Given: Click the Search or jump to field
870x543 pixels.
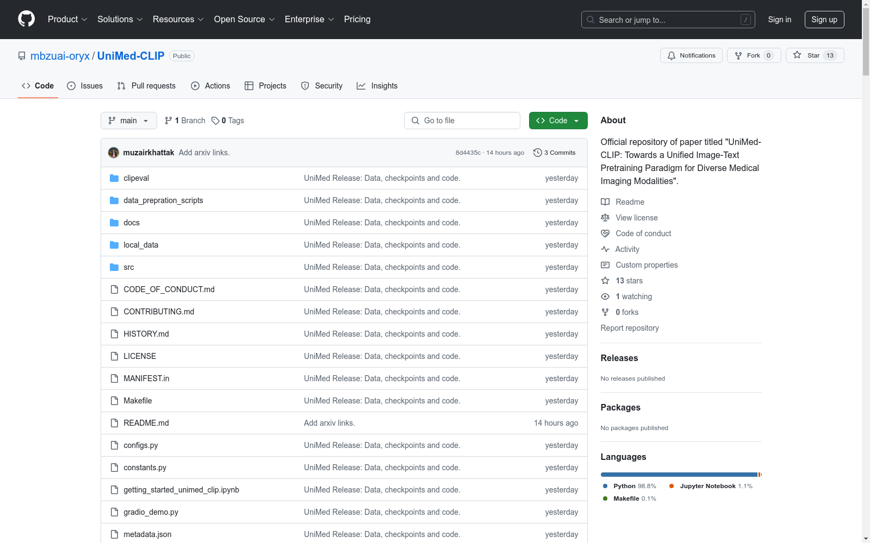Looking at the screenshot, I should [x=668, y=20].
